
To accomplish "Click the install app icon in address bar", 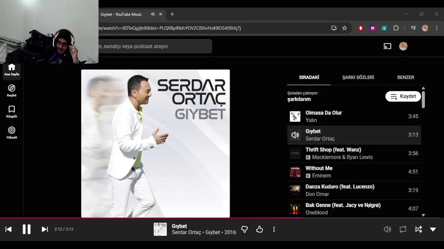I will coord(334,28).
